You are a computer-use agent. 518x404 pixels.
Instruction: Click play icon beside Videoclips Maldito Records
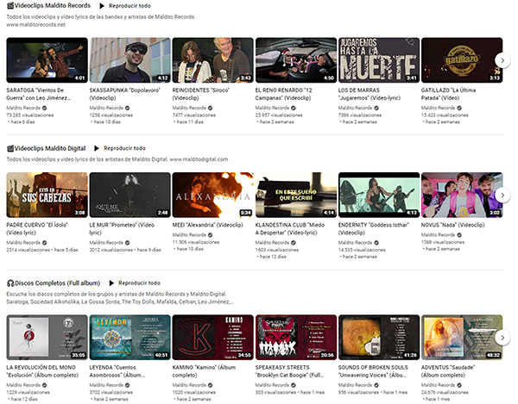102,6
